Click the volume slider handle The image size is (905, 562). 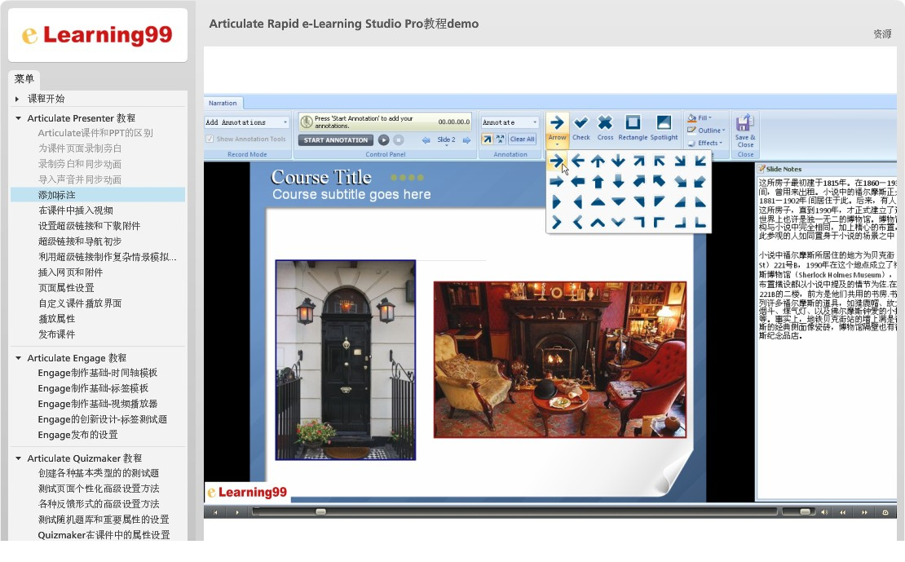(805, 511)
